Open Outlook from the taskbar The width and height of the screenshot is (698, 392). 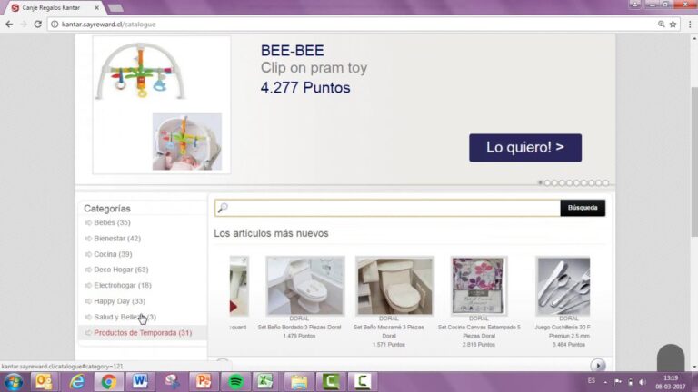[x=44, y=382]
